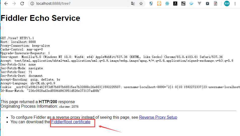The width and height of the screenshot is (240, 136).
Task: View site information icon
Action: pos(32,4)
